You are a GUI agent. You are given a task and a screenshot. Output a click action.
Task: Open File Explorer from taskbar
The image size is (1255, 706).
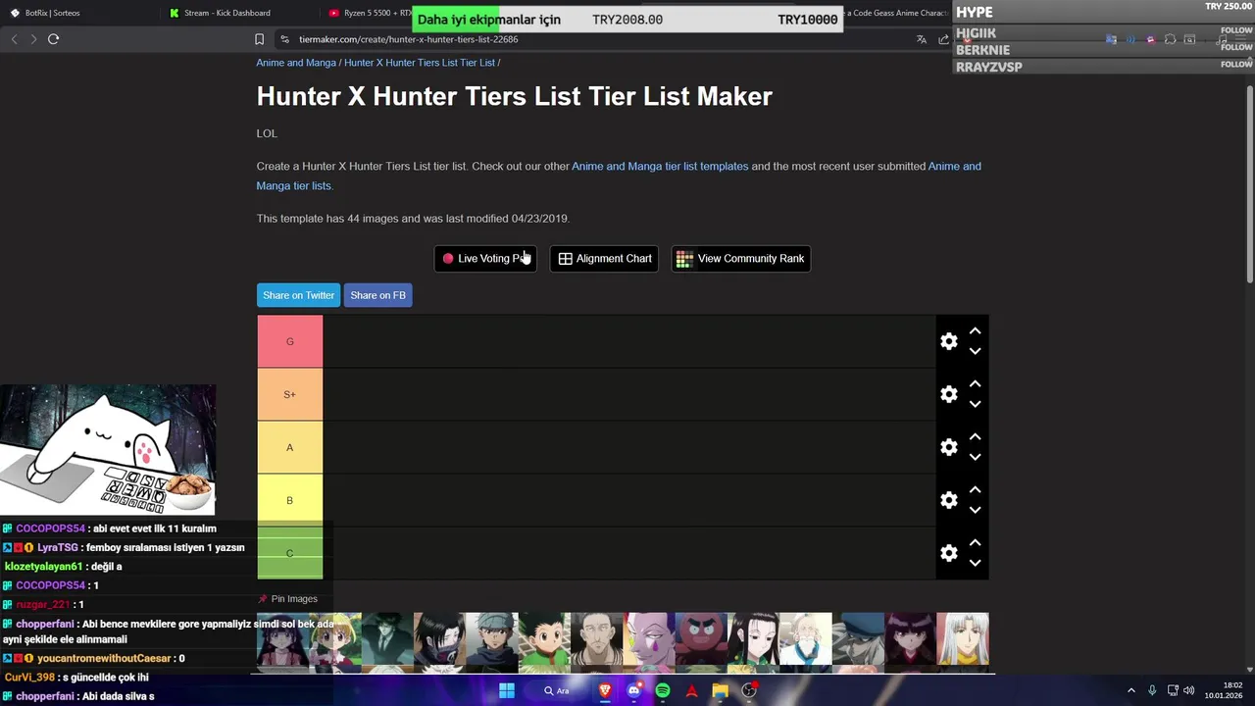tap(721, 690)
